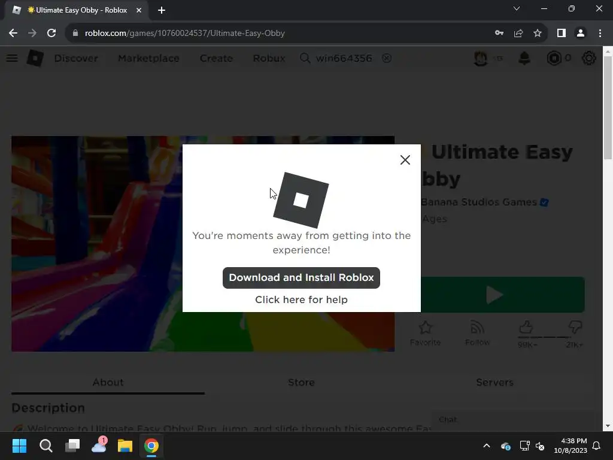Viewport: 613px width, 460px height.
Task: Open Windows taskbar search
Action: 45,446
